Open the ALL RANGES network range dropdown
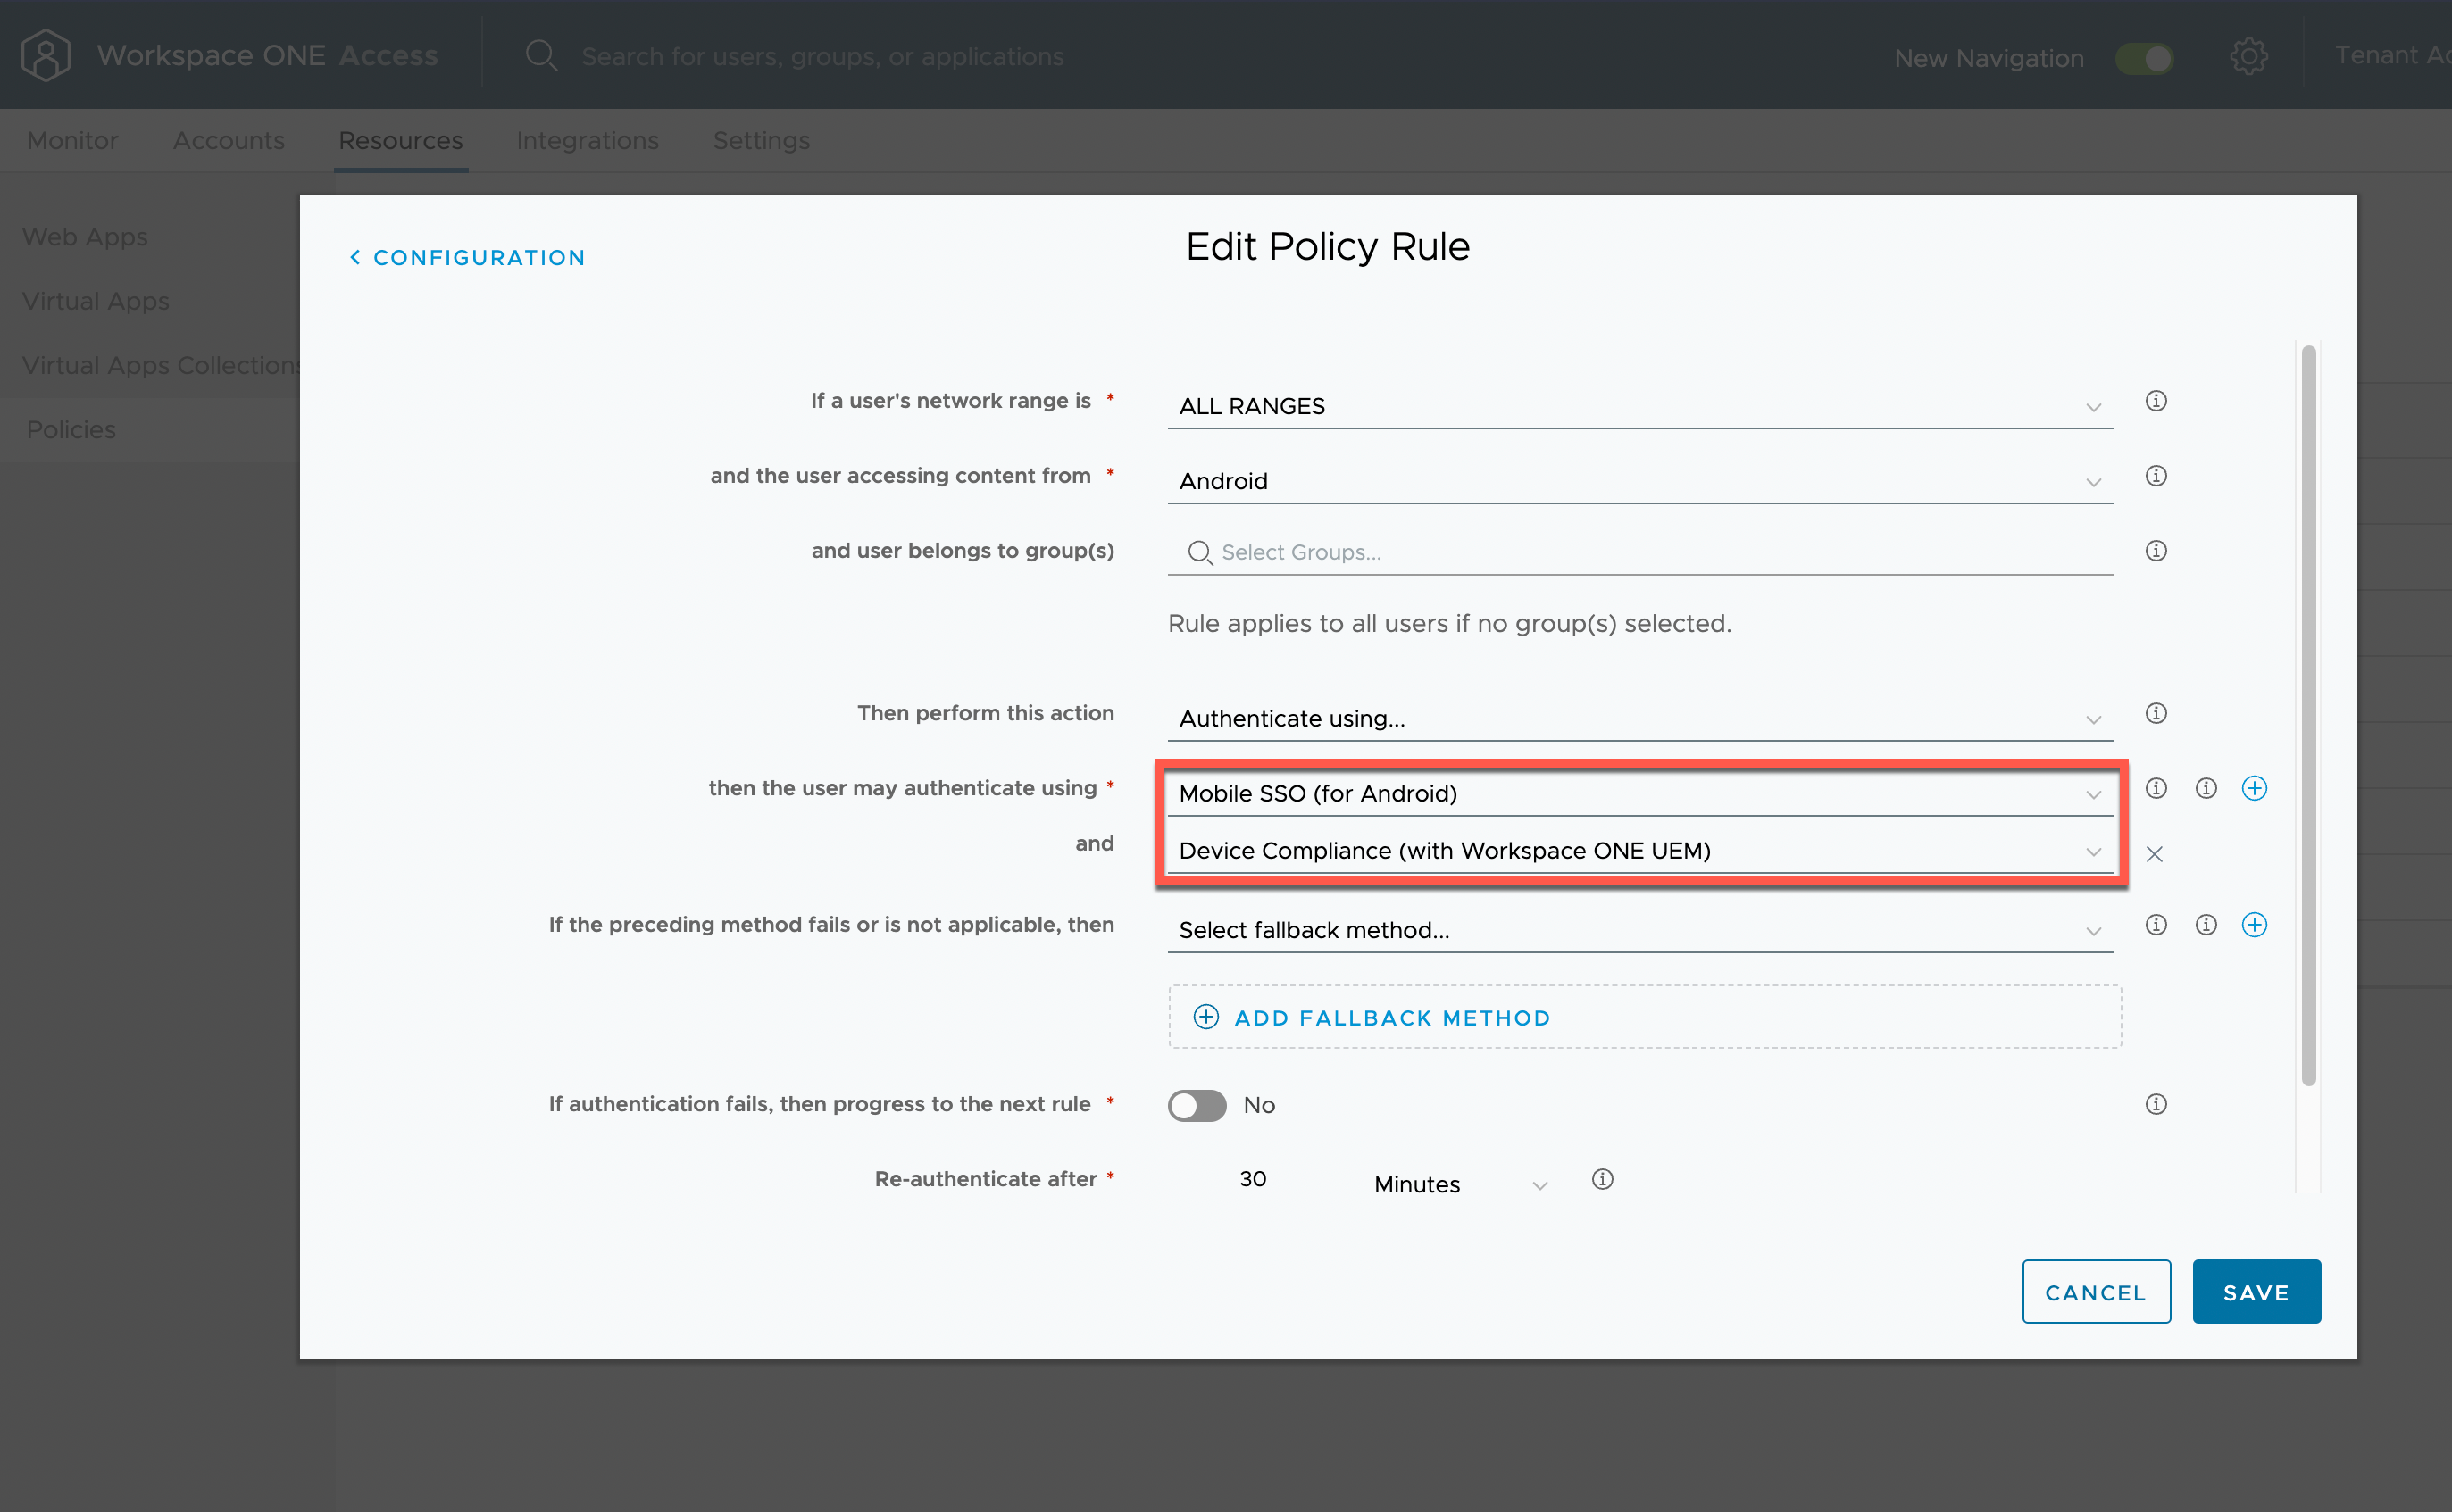Image resolution: width=2452 pixels, height=1512 pixels. [x=1639, y=407]
